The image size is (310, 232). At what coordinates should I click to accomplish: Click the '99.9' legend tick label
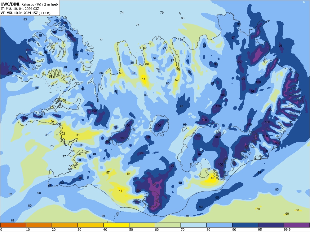click(x=287, y=230)
